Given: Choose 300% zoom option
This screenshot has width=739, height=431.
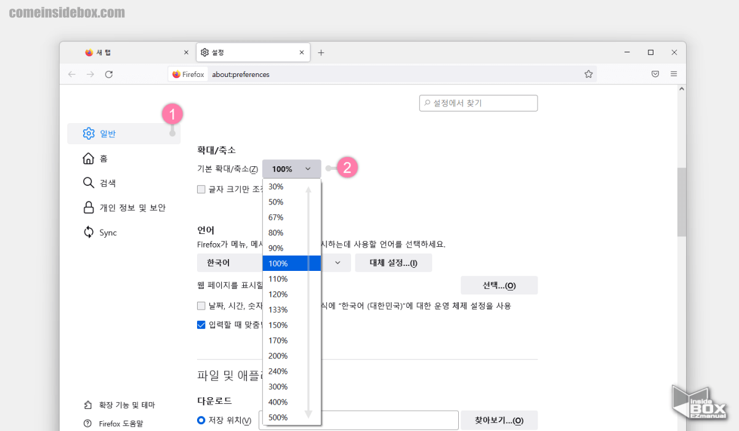Looking at the screenshot, I should [x=291, y=387].
